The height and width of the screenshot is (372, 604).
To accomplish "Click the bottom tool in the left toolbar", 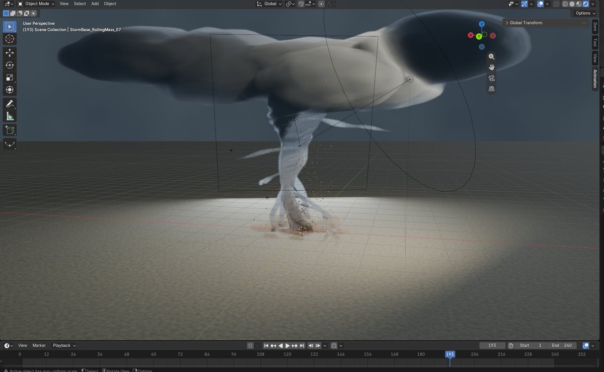I will coord(10,144).
